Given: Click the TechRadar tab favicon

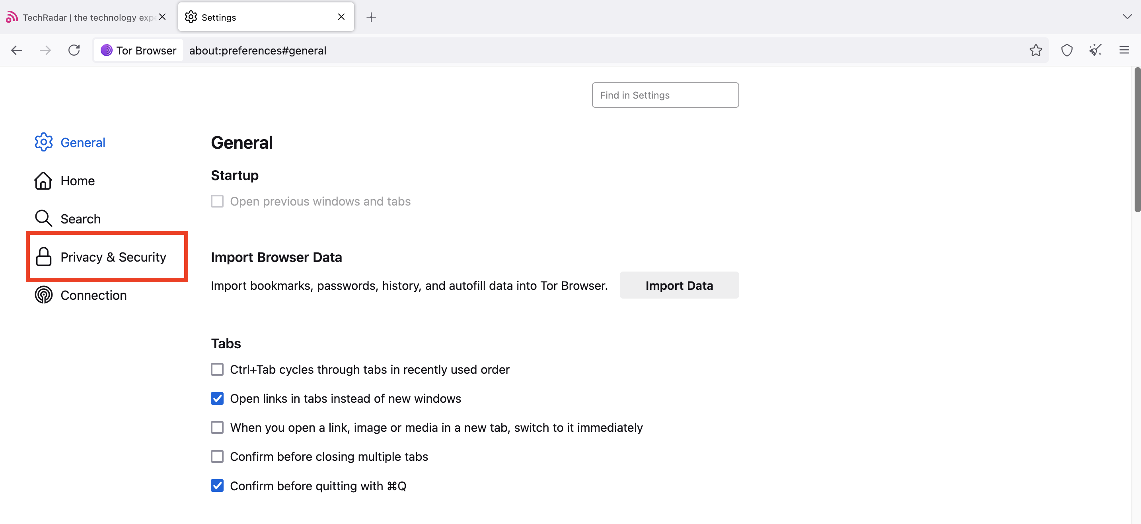Looking at the screenshot, I should pos(12,17).
